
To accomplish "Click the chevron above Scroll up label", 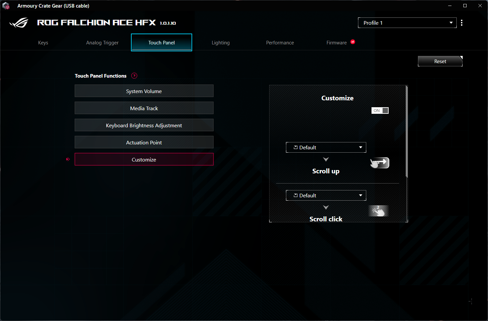I will tap(326, 159).
